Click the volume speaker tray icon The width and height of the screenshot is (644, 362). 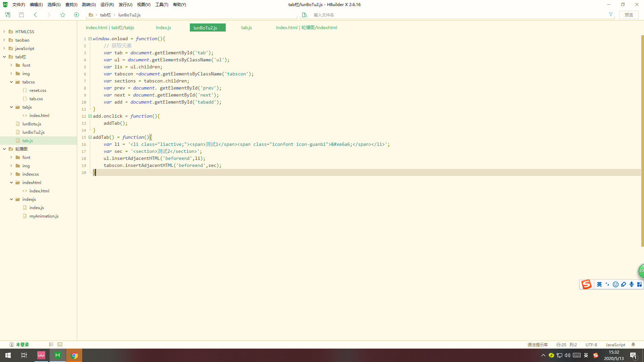(x=568, y=355)
